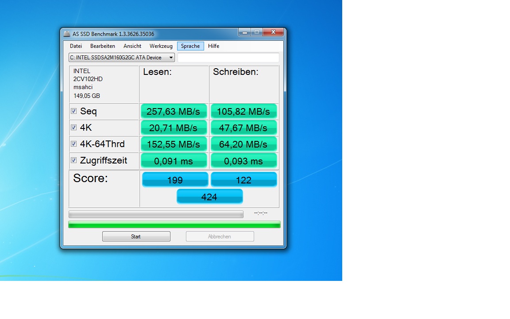
Task: Click the firmware text 2CV102HD
Action: (88, 79)
